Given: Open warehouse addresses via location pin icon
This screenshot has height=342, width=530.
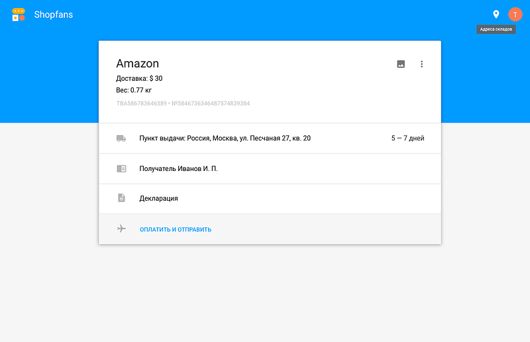Looking at the screenshot, I should coord(496,14).
